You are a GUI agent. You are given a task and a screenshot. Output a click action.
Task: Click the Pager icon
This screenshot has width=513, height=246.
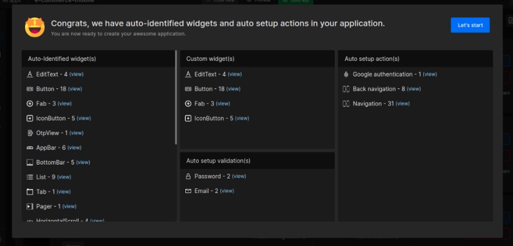(x=30, y=206)
